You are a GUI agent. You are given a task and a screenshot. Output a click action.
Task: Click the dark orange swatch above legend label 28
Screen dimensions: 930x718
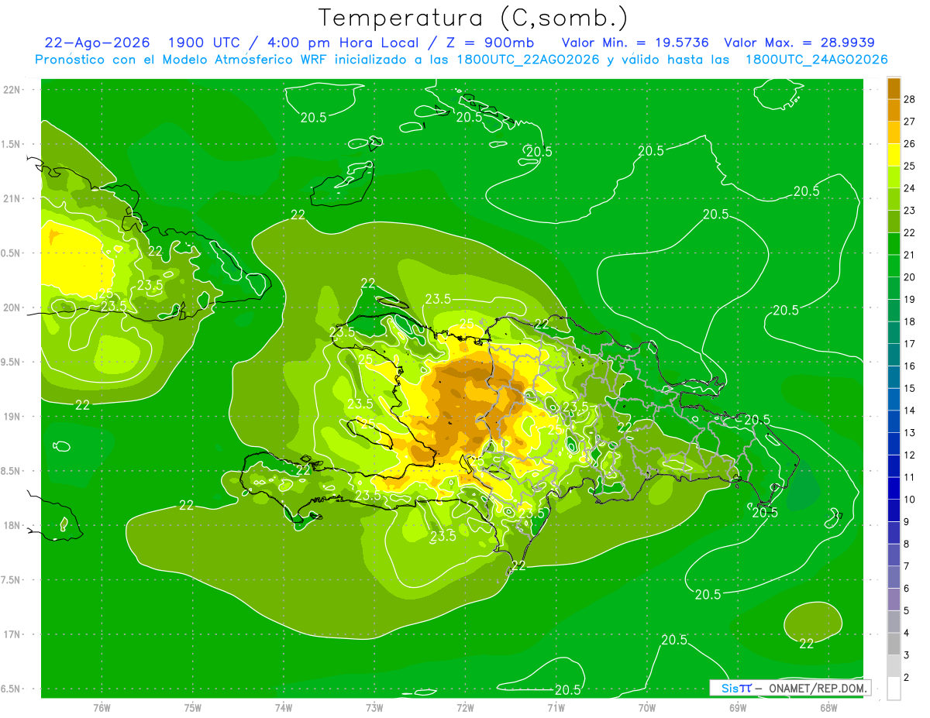point(894,88)
